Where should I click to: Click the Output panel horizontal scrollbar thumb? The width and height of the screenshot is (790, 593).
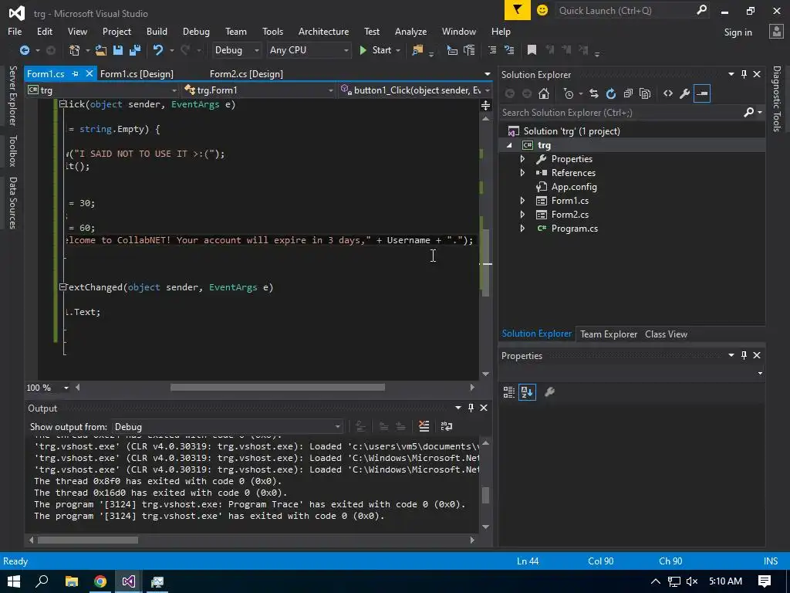tap(88, 540)
